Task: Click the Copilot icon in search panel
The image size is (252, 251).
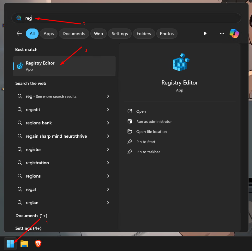Action: (x=234, y=34)
